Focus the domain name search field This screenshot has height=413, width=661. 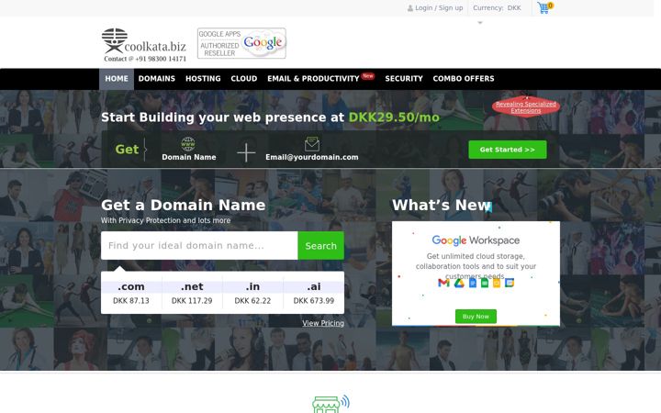tap(199, 246)
